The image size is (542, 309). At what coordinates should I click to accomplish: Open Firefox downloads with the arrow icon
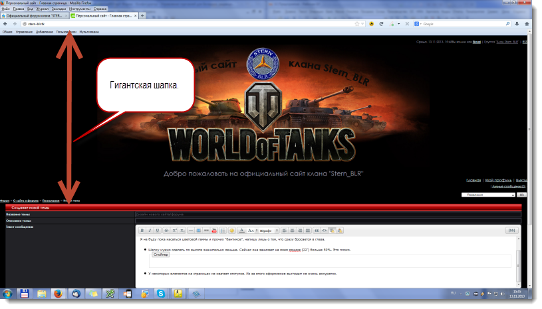coord(517,24)
